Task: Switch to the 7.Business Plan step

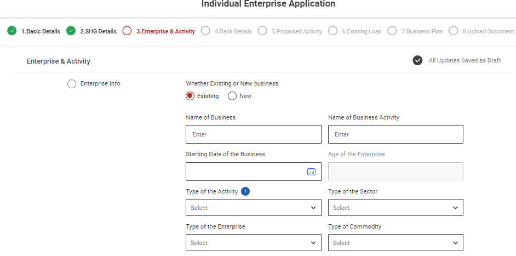Action: pos(422,31)
